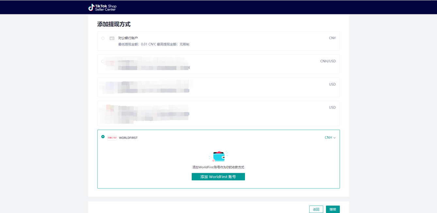The height and width of the screenshot is (213, 437).
Task: Click the 返回 button
Action: click(316, 209)
